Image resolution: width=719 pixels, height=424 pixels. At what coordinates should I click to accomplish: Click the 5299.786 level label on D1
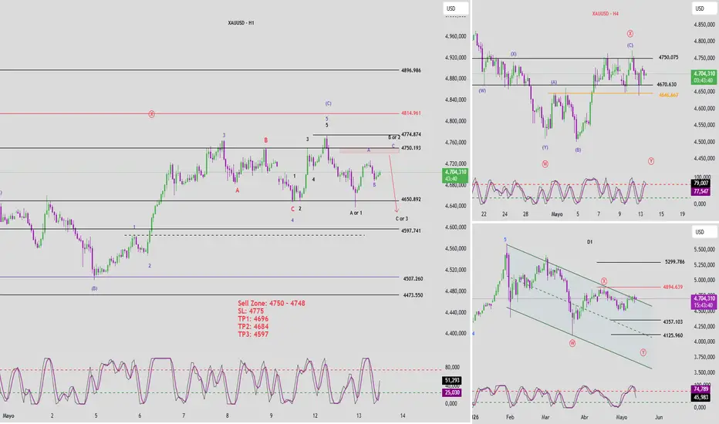(674, 262)
